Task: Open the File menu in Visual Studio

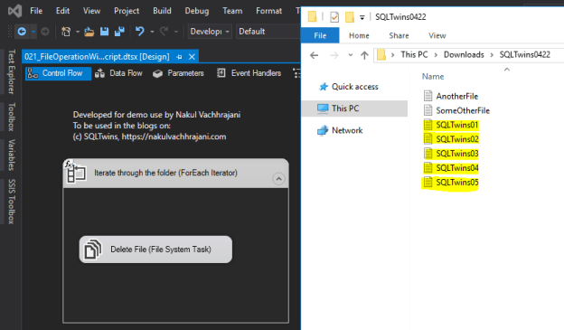Action: coord(36,11)
